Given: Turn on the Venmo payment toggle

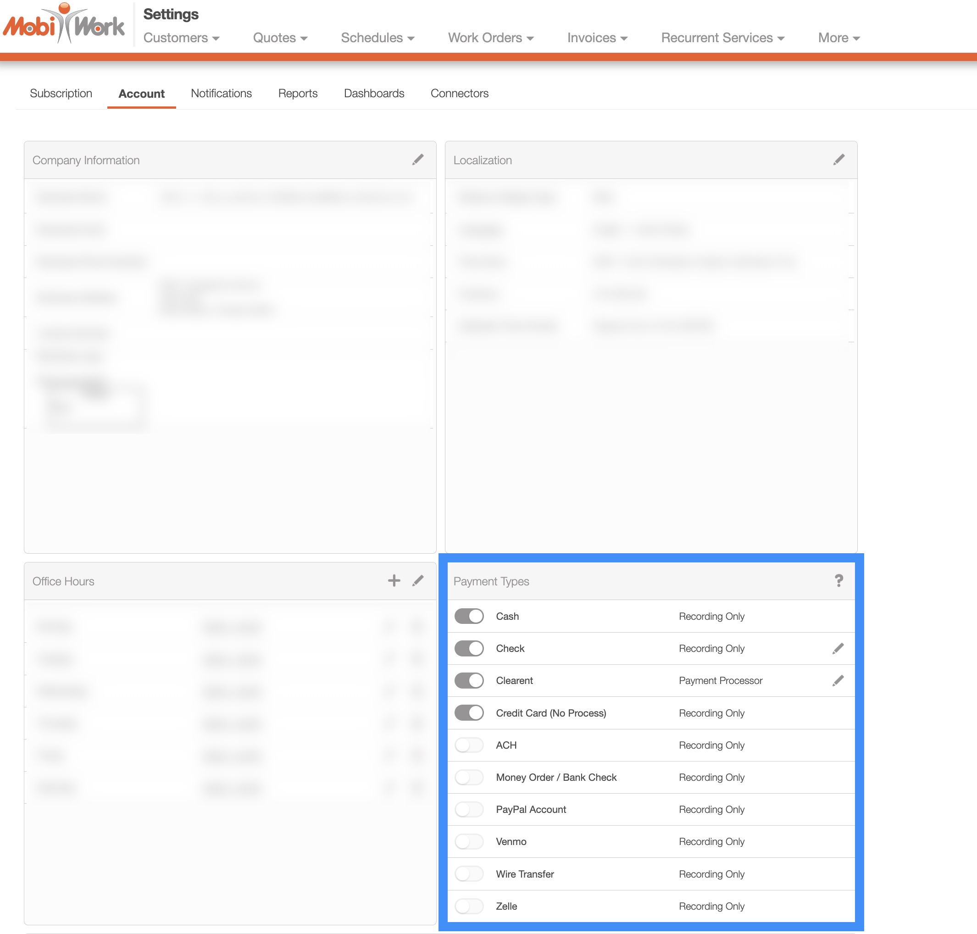Looking at the screenshot, I should pyautogui.click(x=469, y=842).
